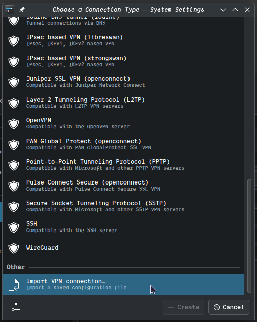Screen dimensions: 257x322
Task: Click the Create button
Action: (x=183, y=307)
